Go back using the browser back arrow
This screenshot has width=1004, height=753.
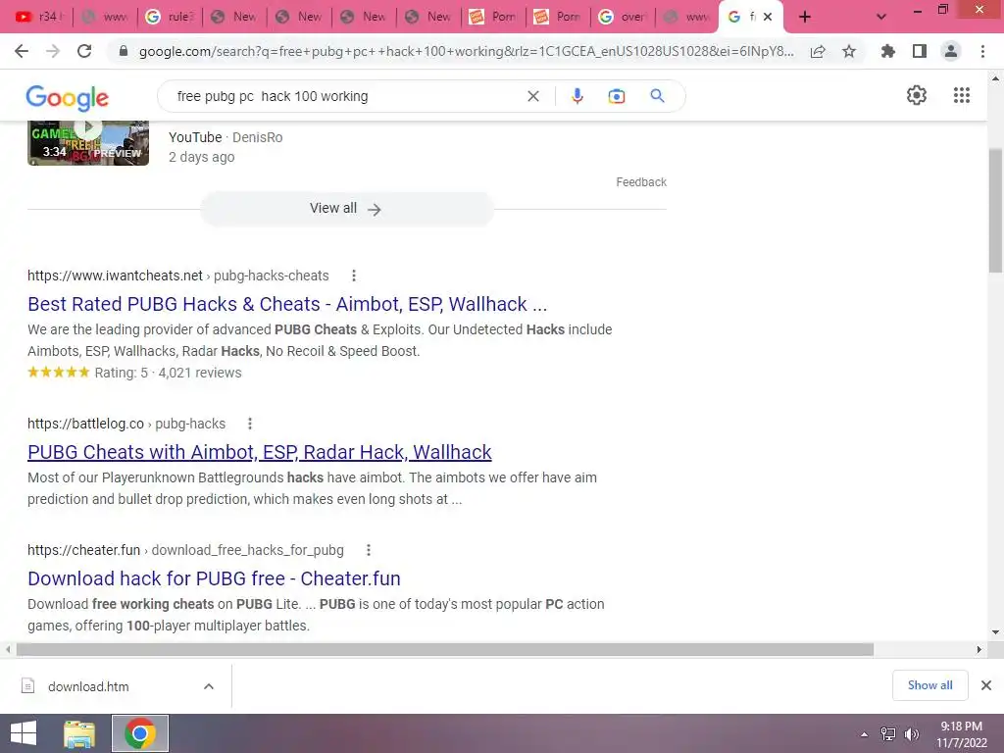tap(22, 51)
